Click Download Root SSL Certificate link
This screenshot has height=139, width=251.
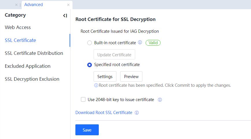(104, 113)
